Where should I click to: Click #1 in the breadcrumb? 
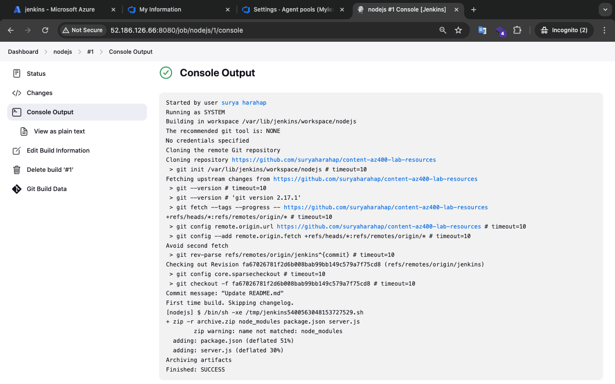coord(90,52)
